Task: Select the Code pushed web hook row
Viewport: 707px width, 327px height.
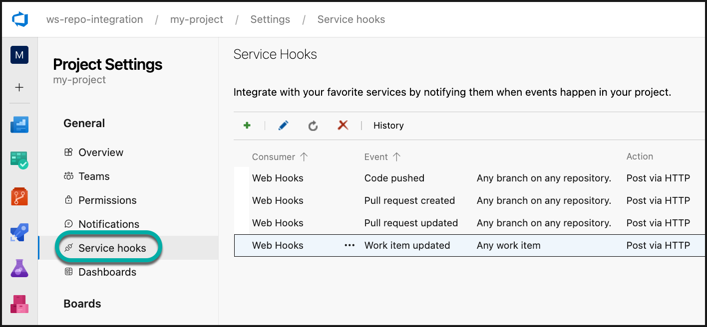Action: (x=394, y=178)
